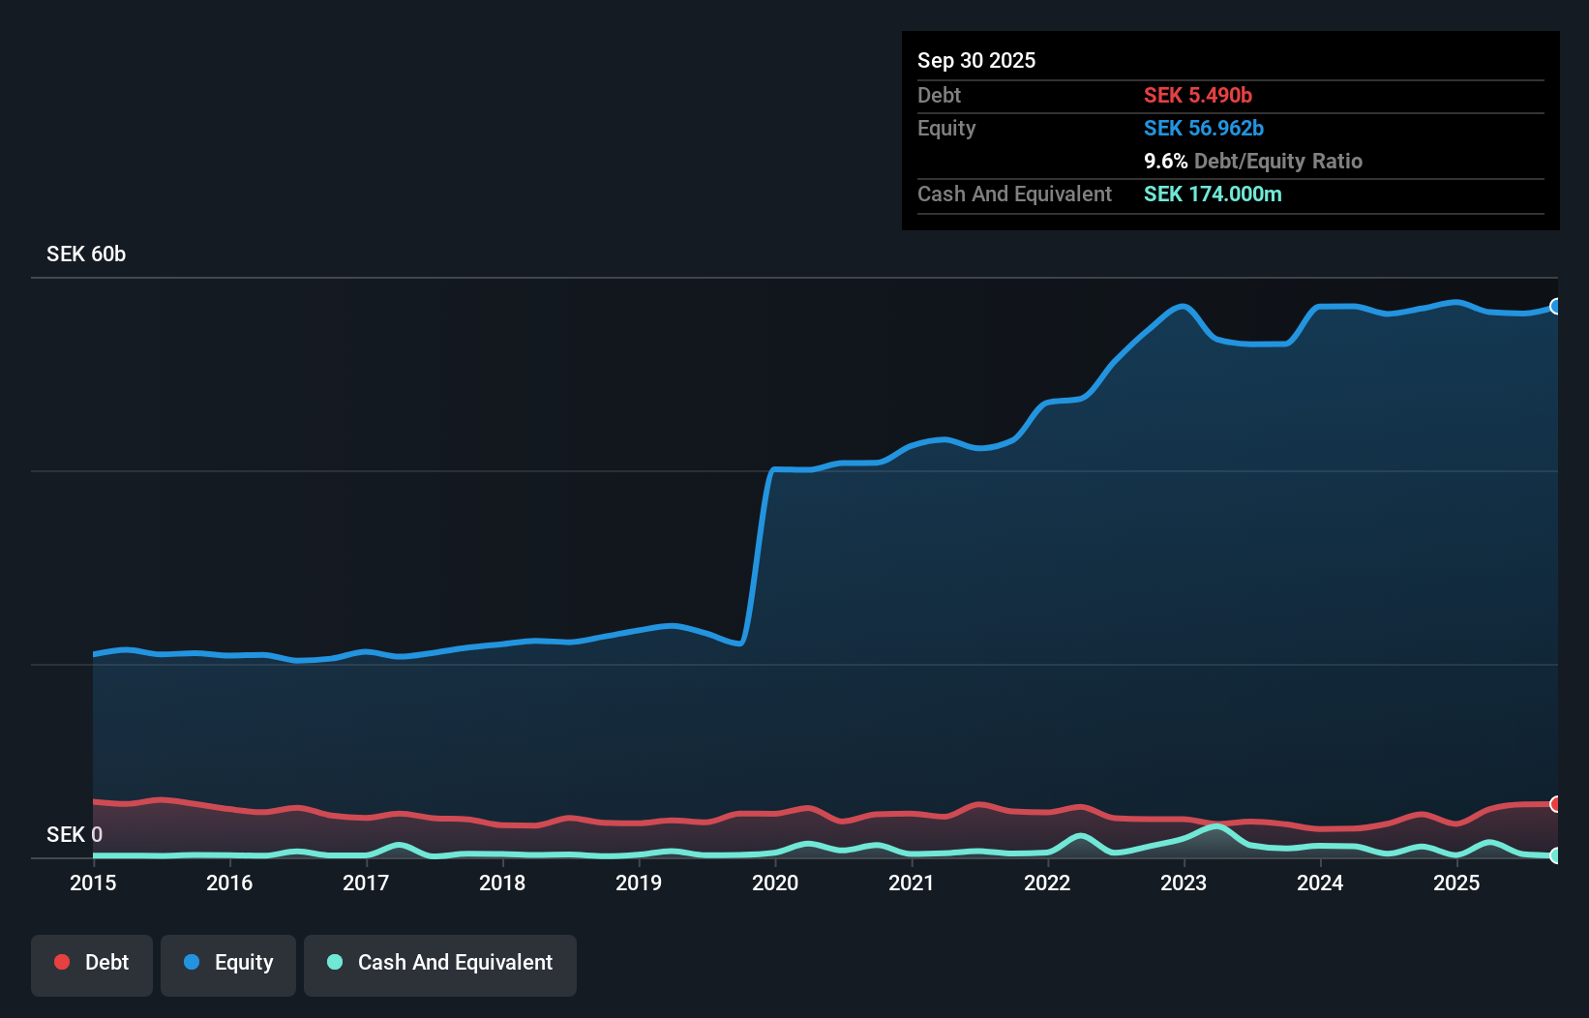This screenshot has width=1589, height=1018.
Task: Click the SEK 56.962b equity value
Action: 1204,128
